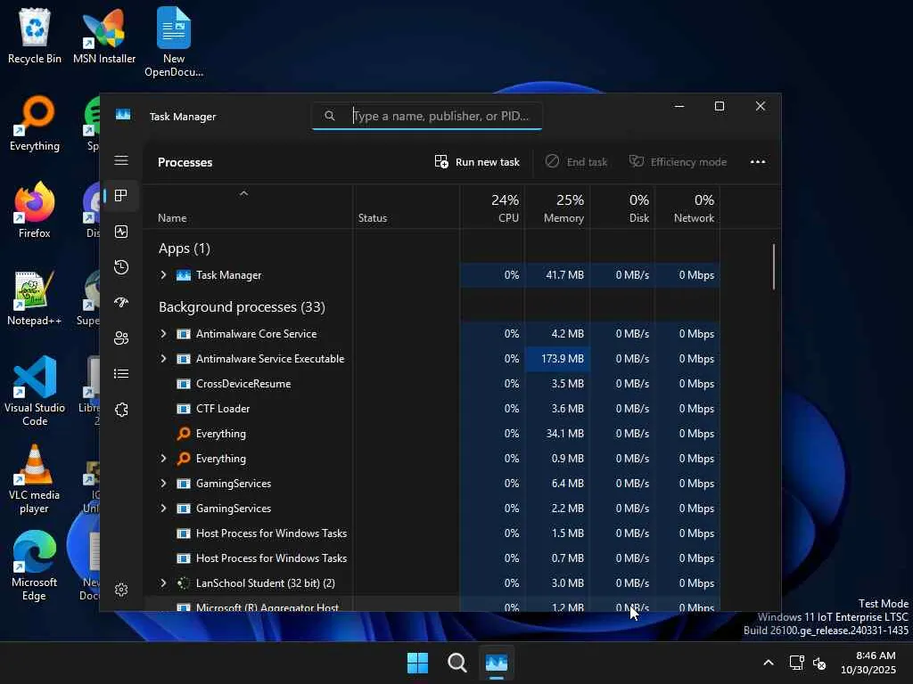
Task: Select Host Process row using 1.5 MB
Action: pyautogui.click(x=431, y=533)
